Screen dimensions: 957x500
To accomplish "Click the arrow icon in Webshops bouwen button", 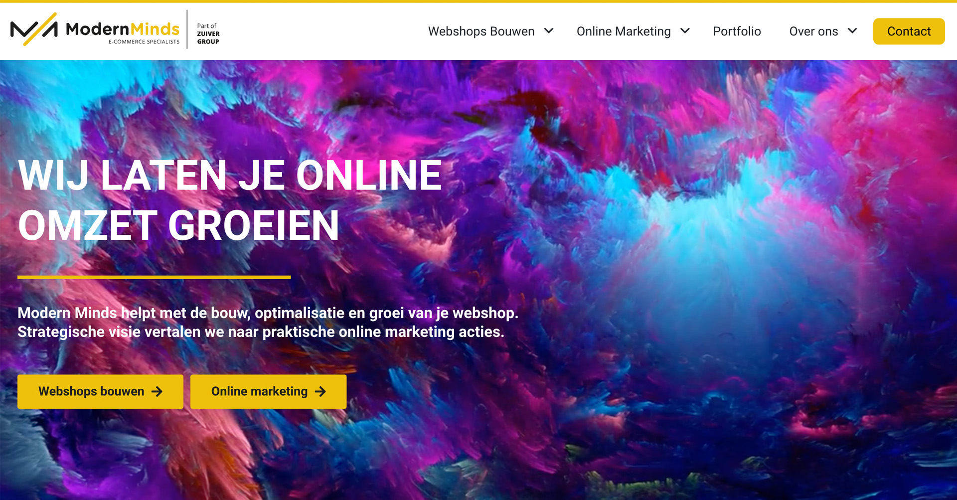I will coord(157,392).
